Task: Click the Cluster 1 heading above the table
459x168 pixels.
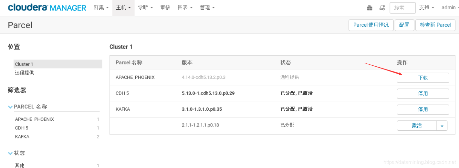Action: click(121, 47)
